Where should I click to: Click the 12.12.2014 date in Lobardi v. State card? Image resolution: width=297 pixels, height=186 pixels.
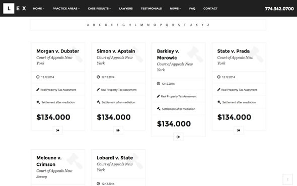(x=108, y=183)
